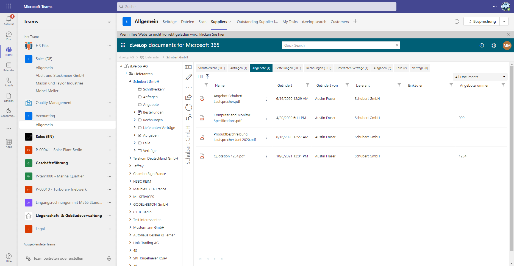Toggle the split view layout icon
The image size is (514, 266).
(x=200, y=77)
